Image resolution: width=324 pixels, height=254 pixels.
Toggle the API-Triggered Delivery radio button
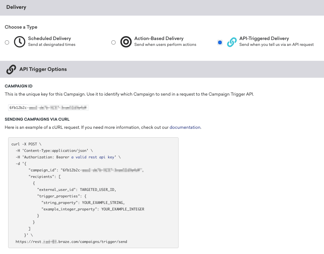(220, 42)
